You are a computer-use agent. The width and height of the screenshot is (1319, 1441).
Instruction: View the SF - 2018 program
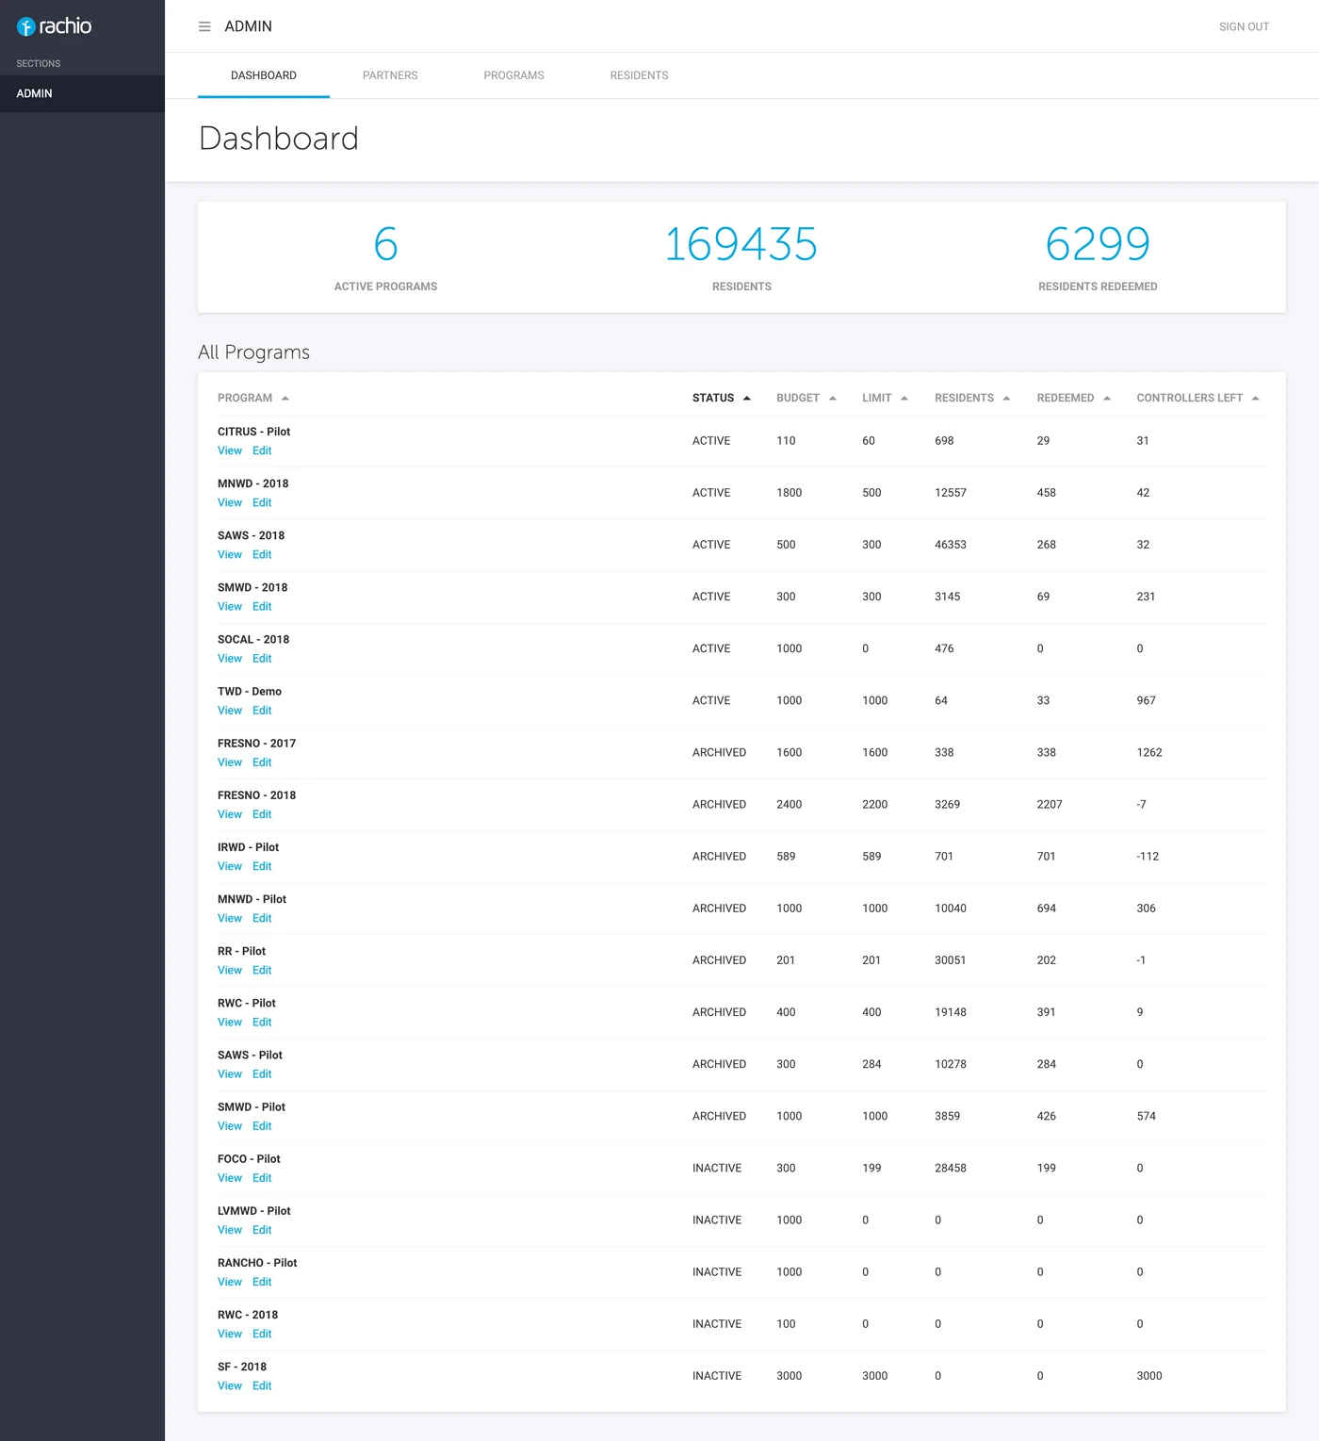230,1384
